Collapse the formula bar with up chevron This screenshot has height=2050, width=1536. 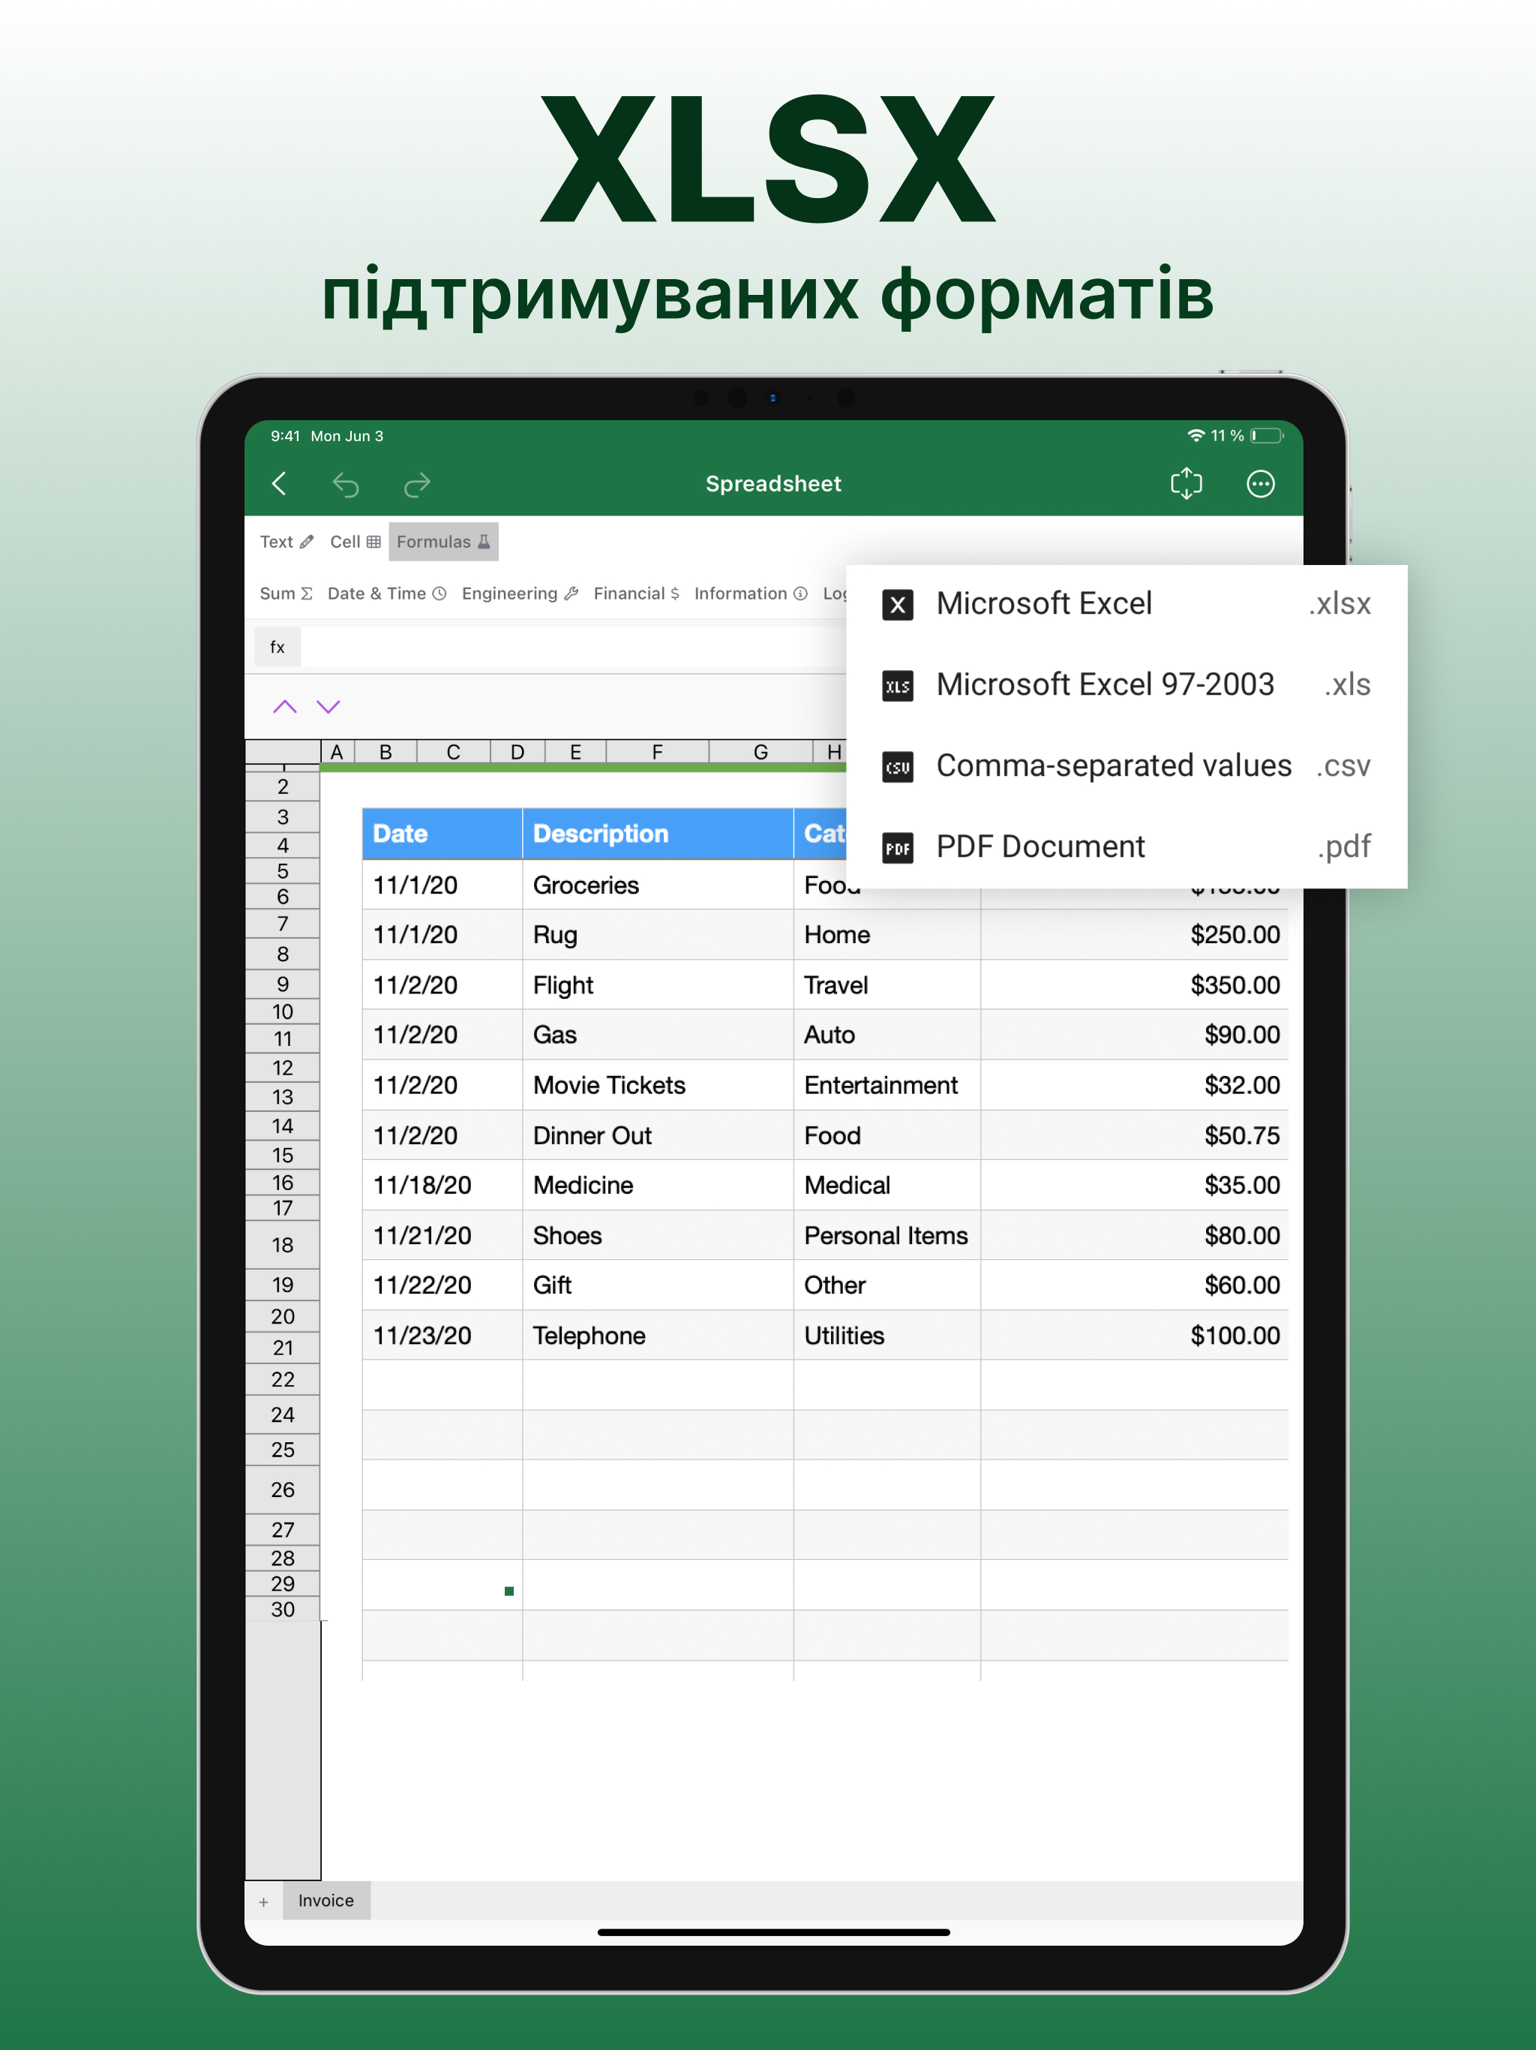coord(283,706)
